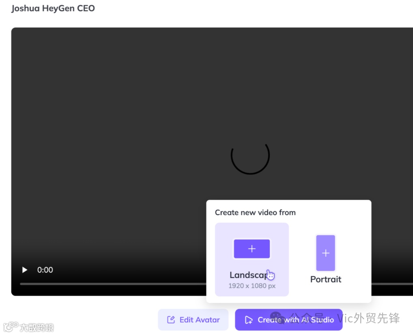Play the avatar preview video
The height and width of the screenshot is (335, 413).
tap(25, 270)
